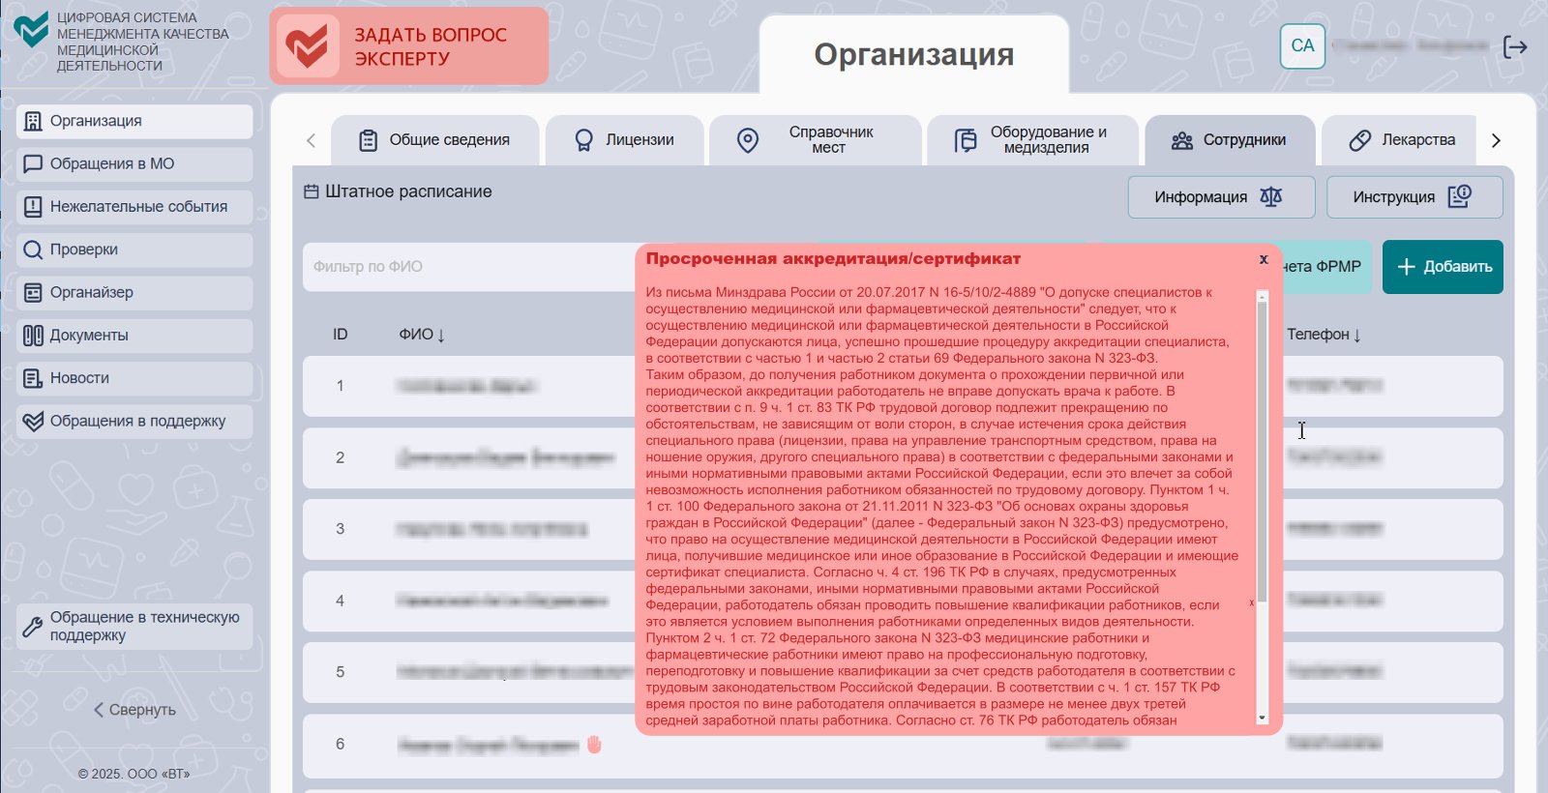Viewport: 1548px width, 793px height.
Task: Go to Проверки sidebar item
Action: pos(134,250)
